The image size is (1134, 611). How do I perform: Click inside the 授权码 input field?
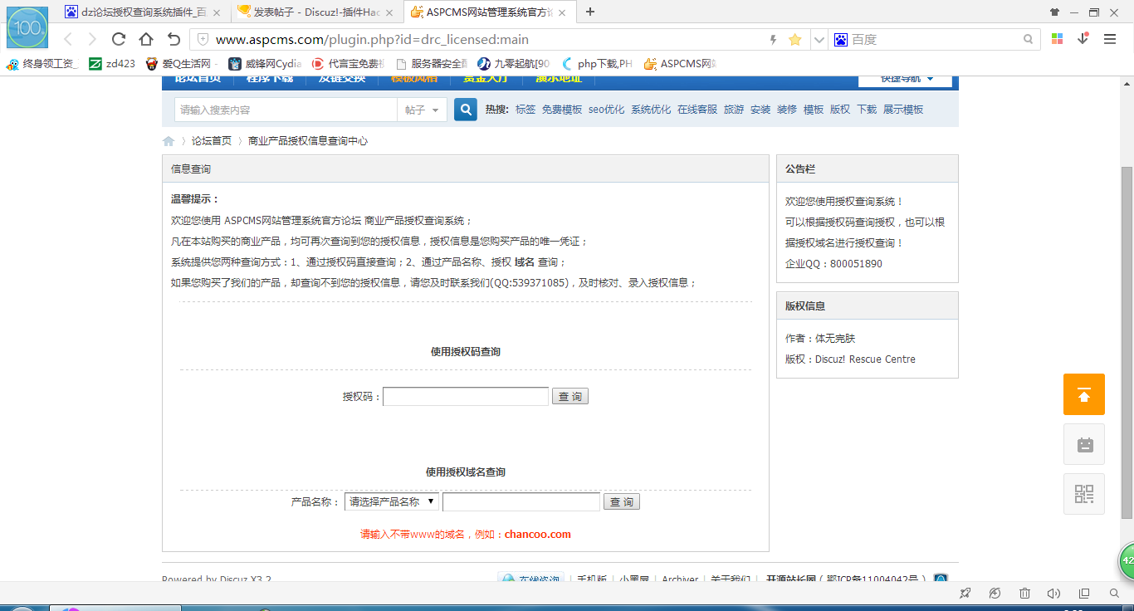465,395
